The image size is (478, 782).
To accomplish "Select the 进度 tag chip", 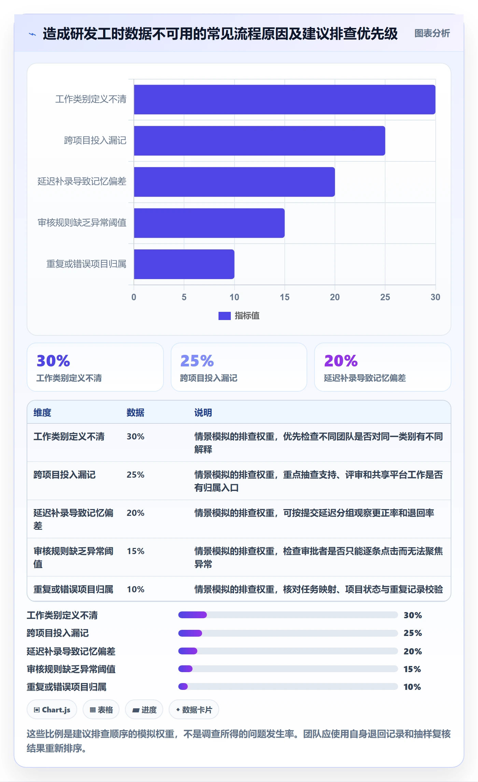I will pyautogui.click(x=144, y=710).
